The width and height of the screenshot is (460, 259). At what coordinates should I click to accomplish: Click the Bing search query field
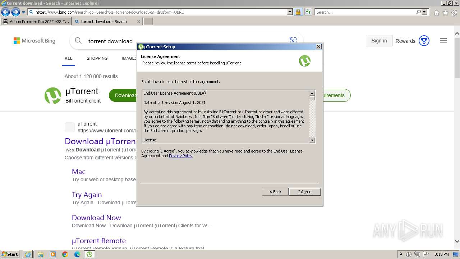click(x=110, y=41)
